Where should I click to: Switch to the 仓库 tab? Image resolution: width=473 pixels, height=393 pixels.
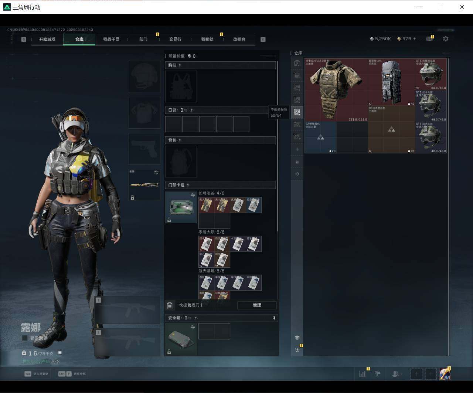click(79, 39)
